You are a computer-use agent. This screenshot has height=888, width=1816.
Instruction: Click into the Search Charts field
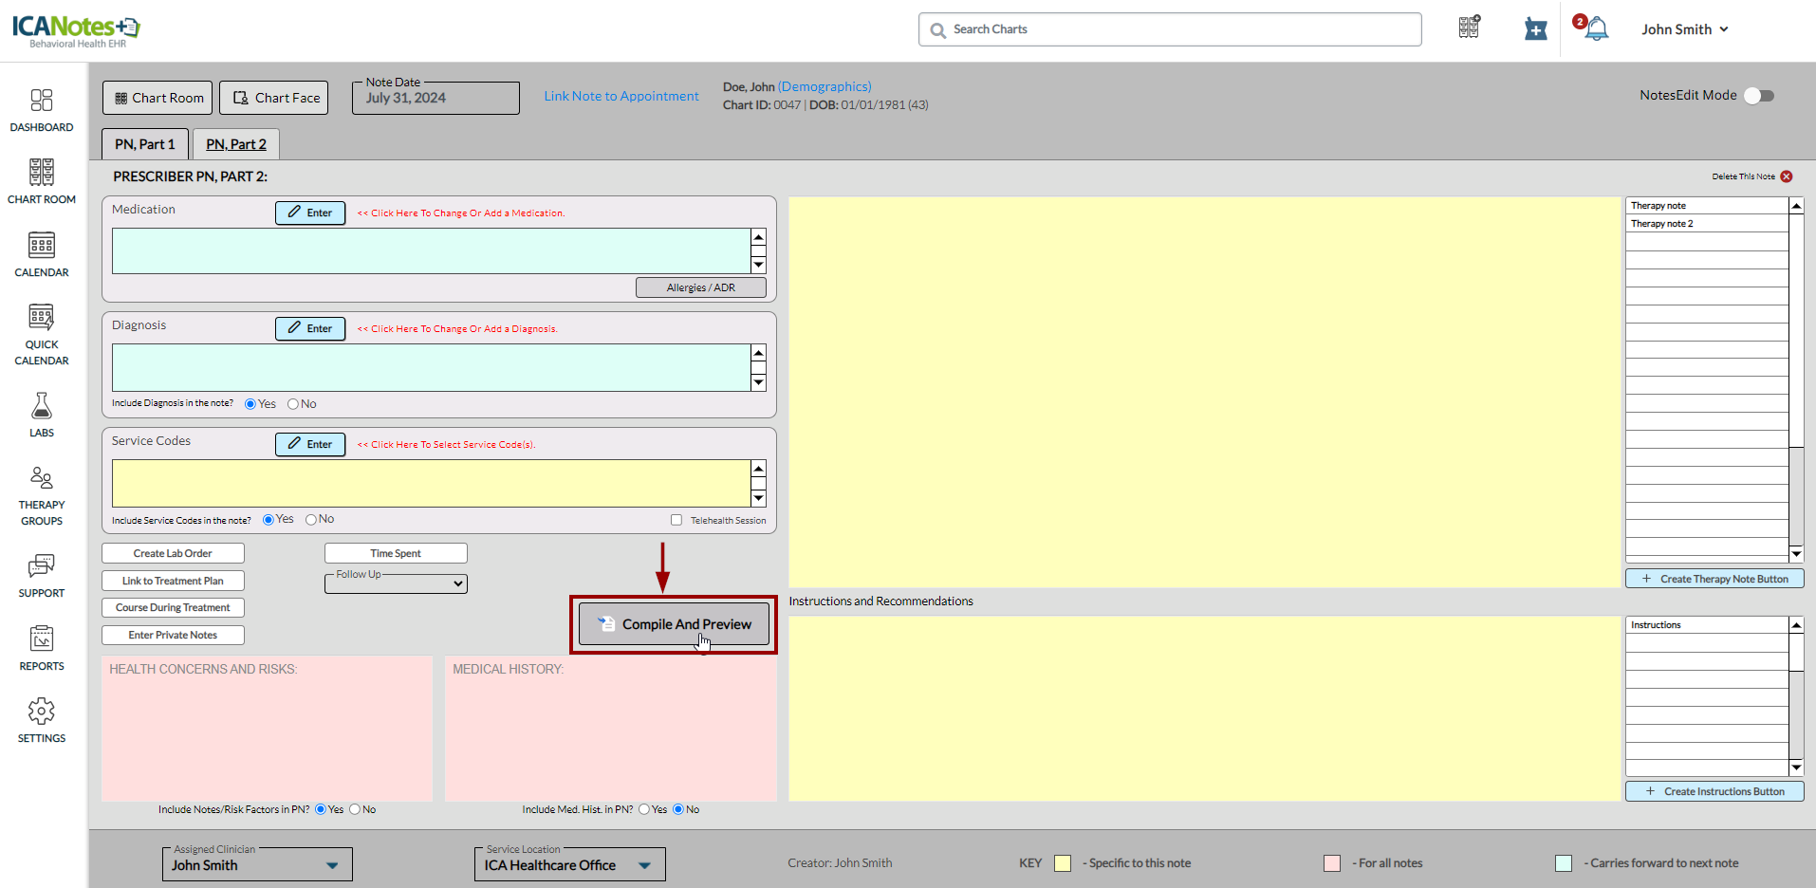1177,29
